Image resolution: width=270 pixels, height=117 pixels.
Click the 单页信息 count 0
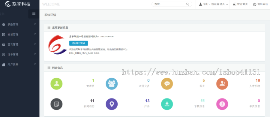(x=259, y=101)
